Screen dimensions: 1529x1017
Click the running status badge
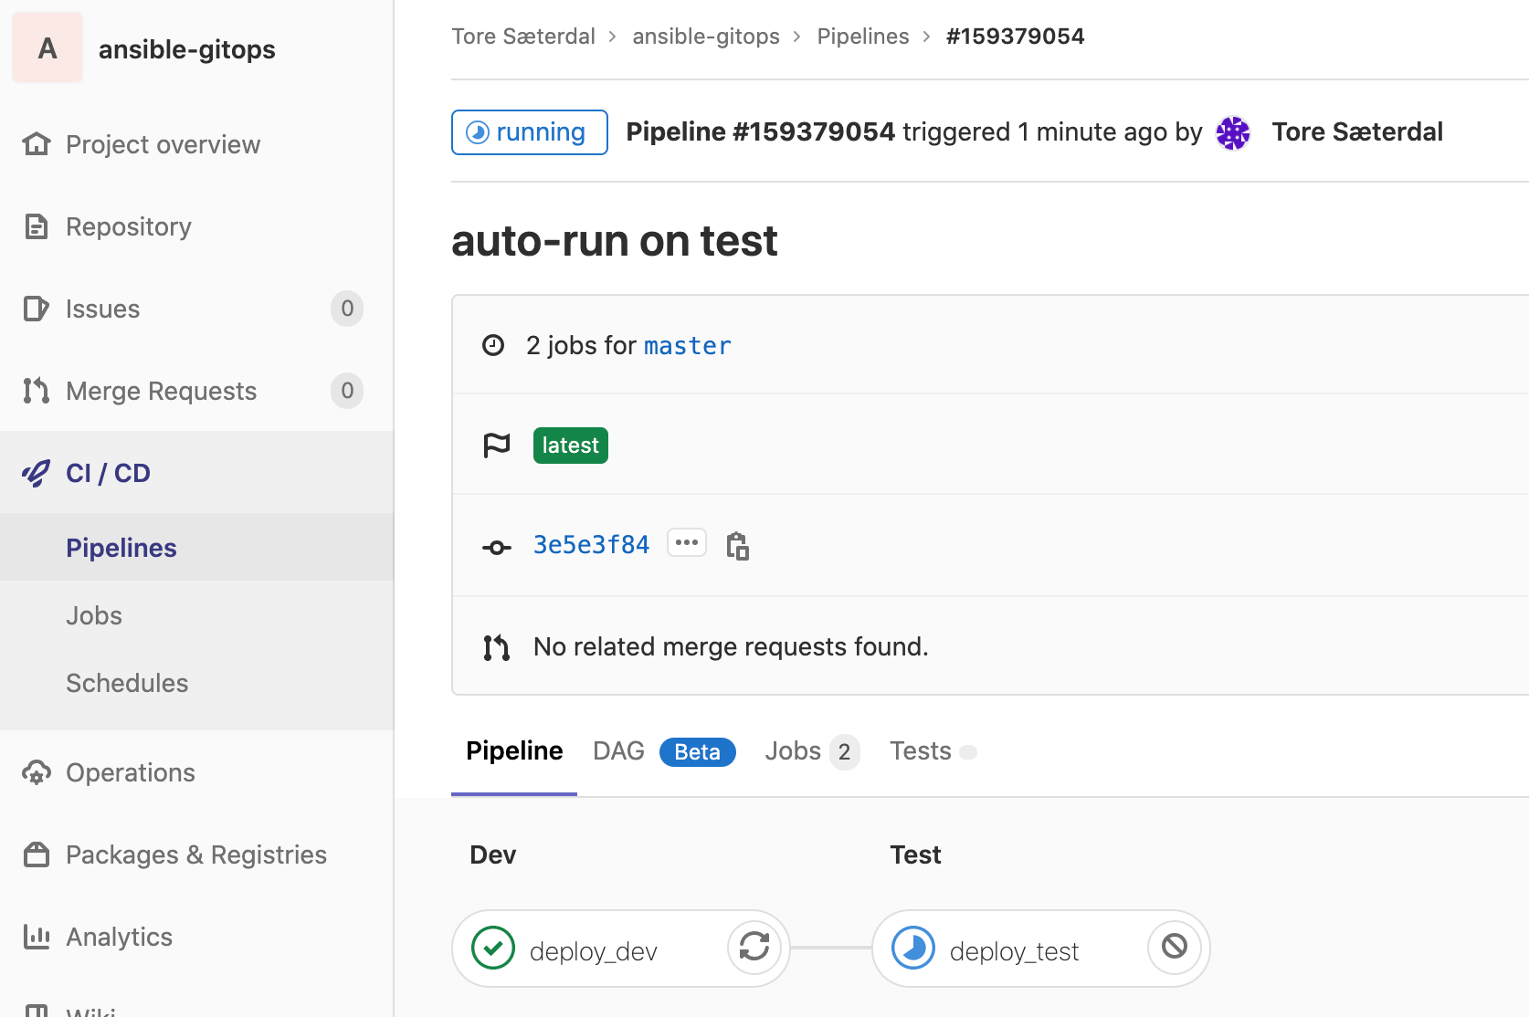(529, 131)
